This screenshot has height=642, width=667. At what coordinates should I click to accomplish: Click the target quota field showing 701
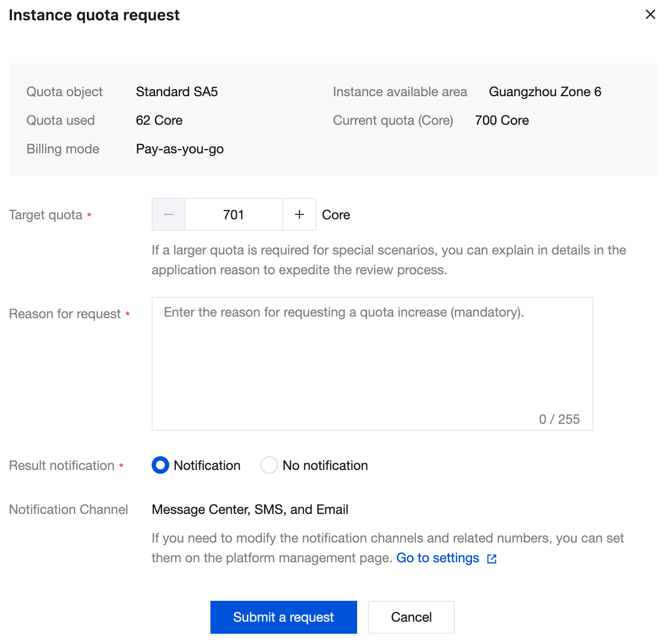coord(234,214)
